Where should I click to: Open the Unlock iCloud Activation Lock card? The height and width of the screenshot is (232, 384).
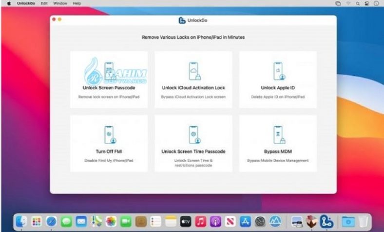click(x=193, y=80)
